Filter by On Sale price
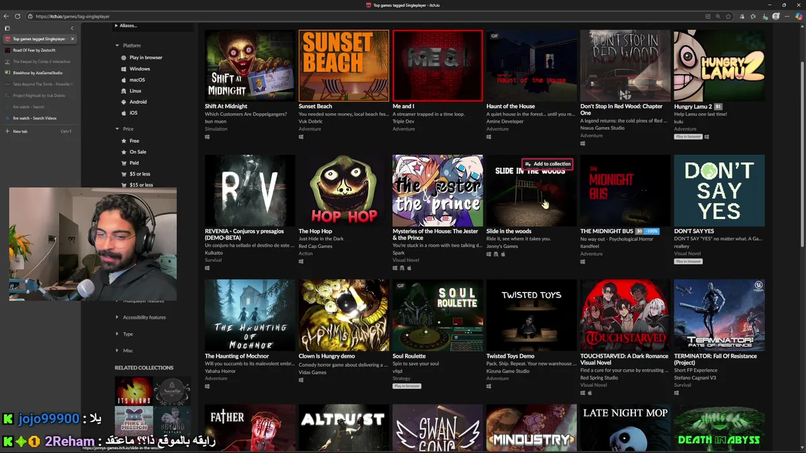 133,152
